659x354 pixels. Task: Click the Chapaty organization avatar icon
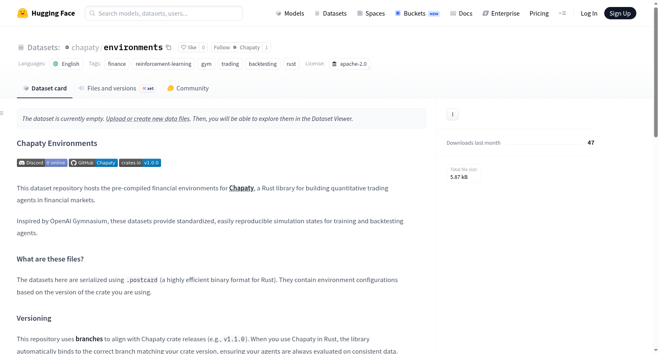coord(67,47)
